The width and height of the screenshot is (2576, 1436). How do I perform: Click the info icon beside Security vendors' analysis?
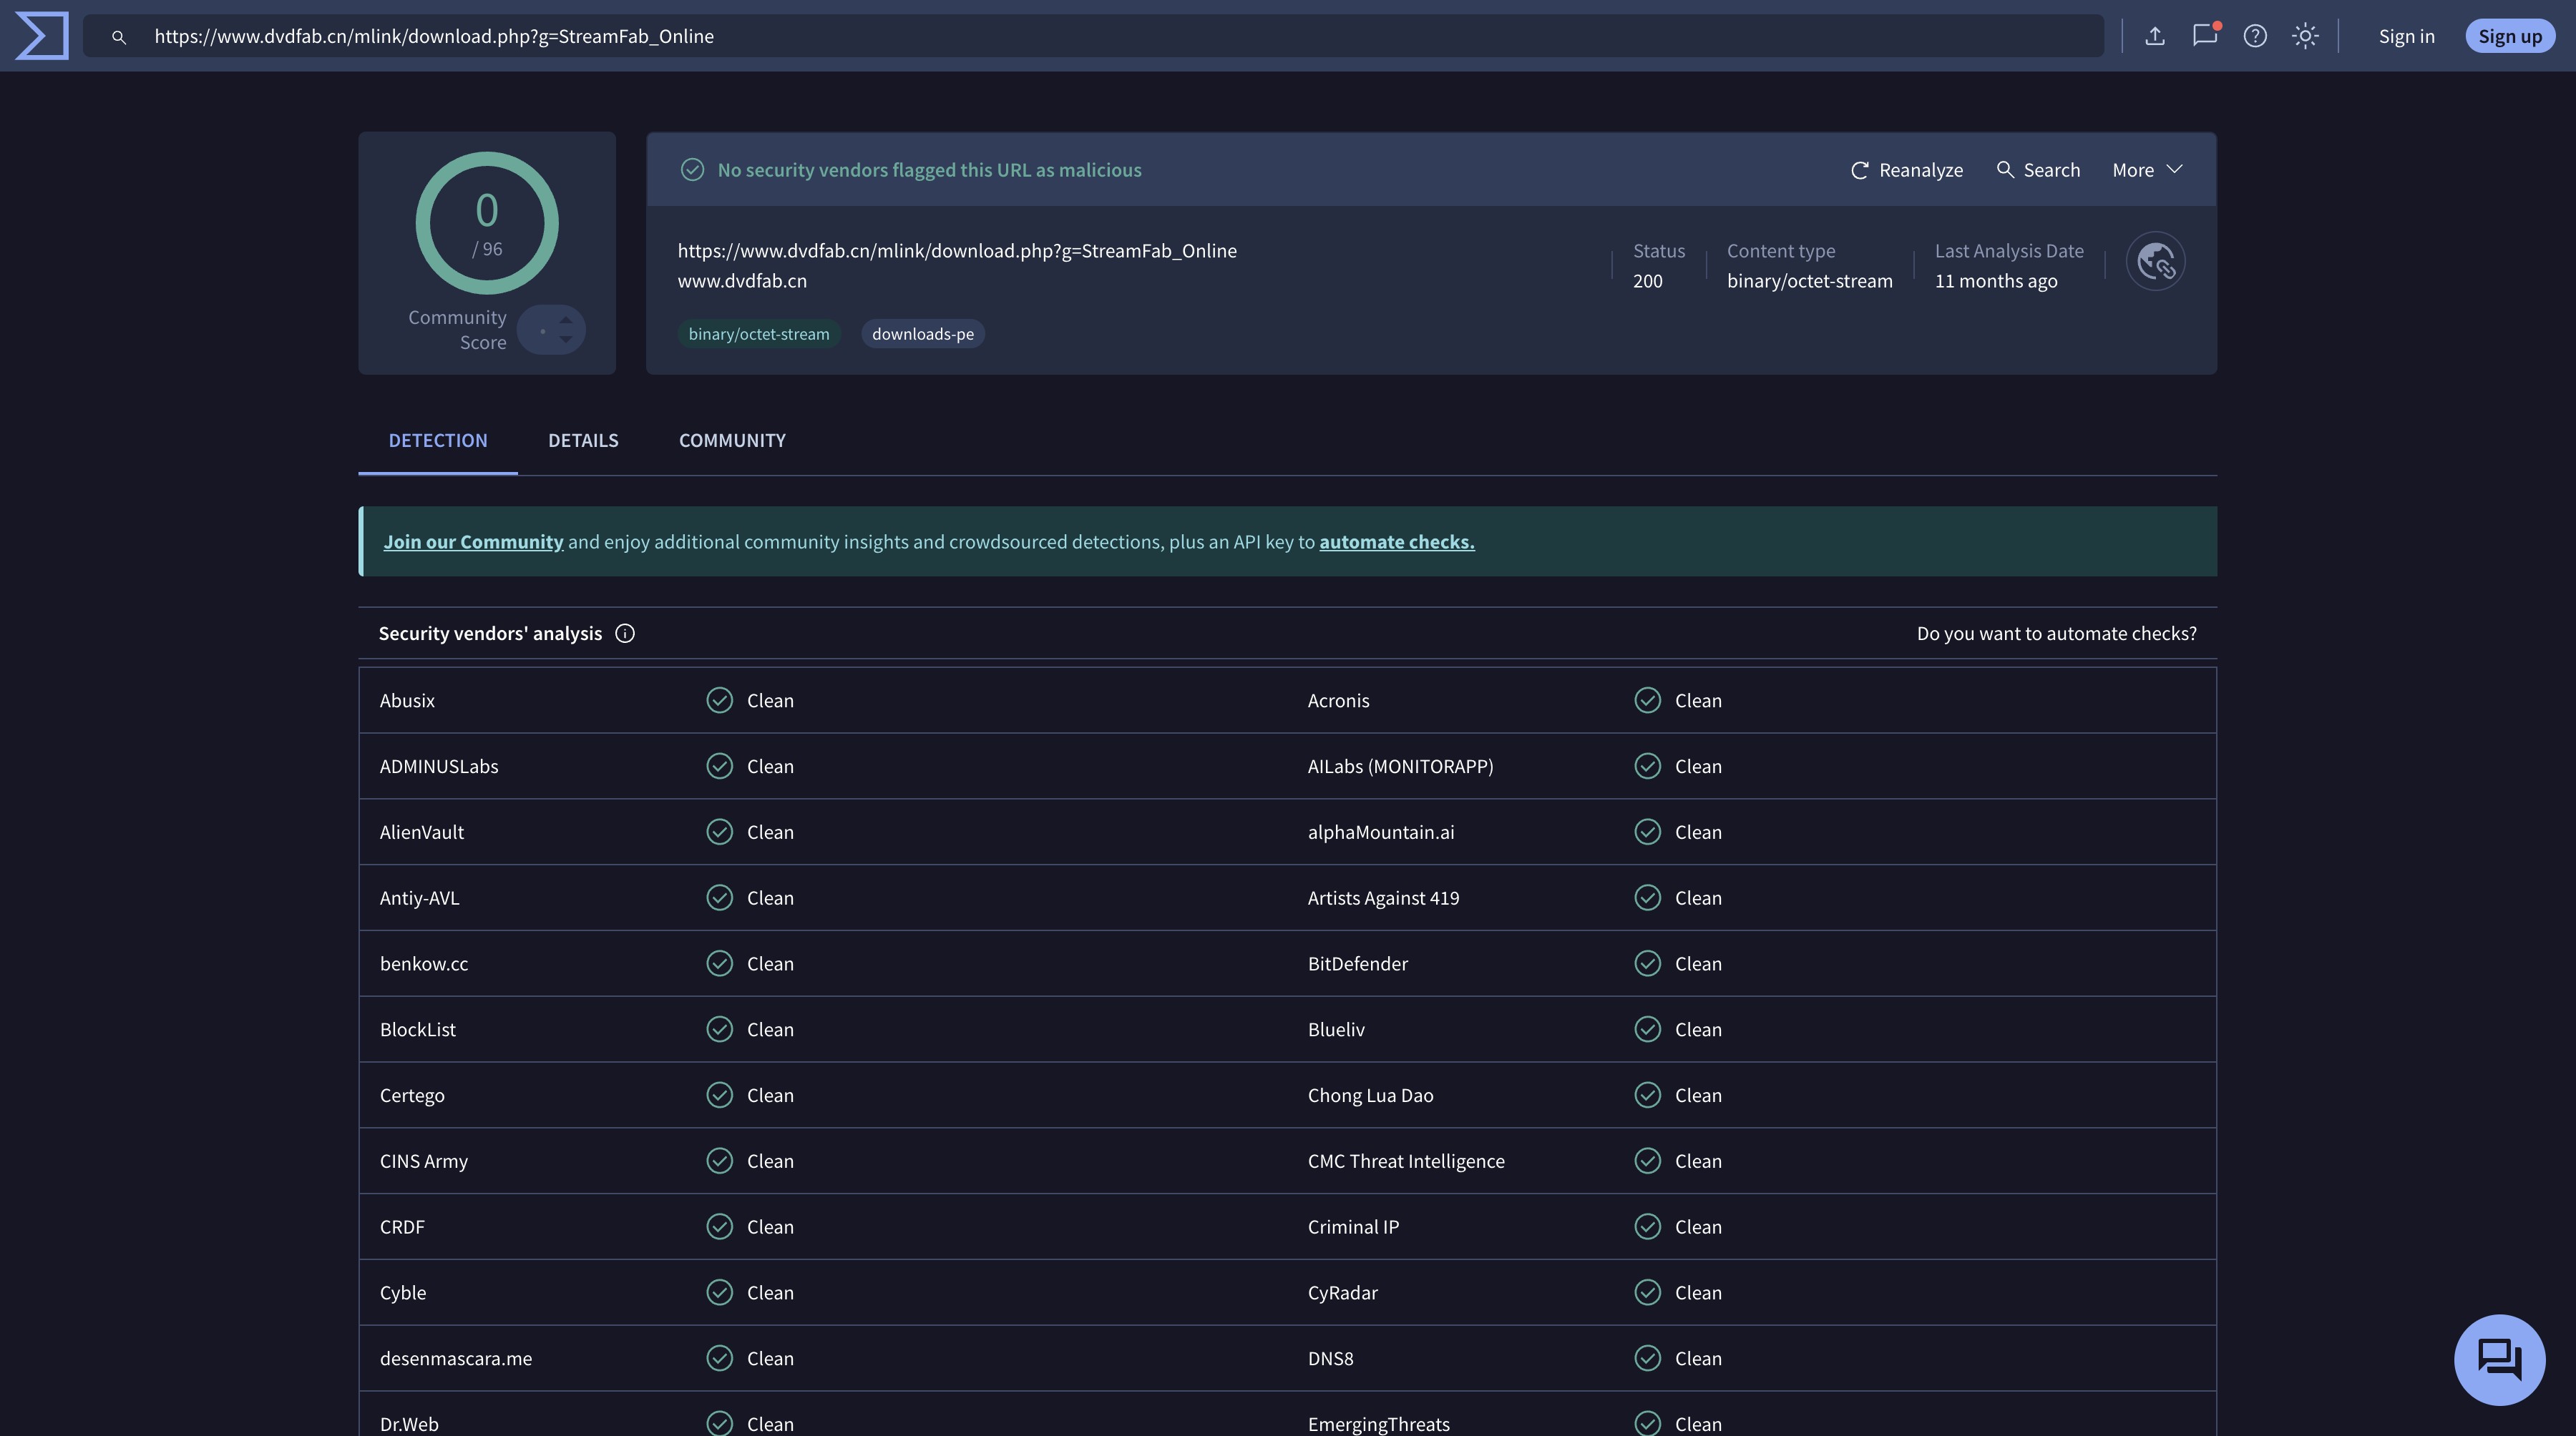click(625, 633)
